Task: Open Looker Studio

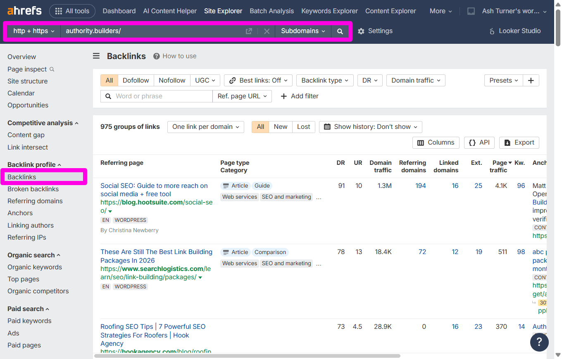Action: 515,31
